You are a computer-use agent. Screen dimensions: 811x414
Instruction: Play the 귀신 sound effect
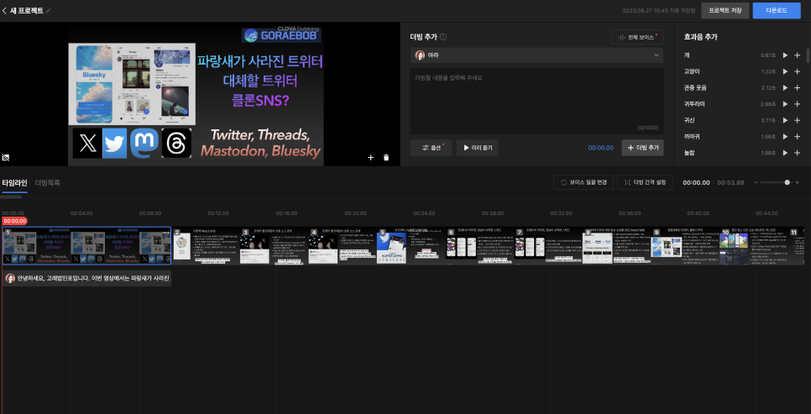(785, 120)
